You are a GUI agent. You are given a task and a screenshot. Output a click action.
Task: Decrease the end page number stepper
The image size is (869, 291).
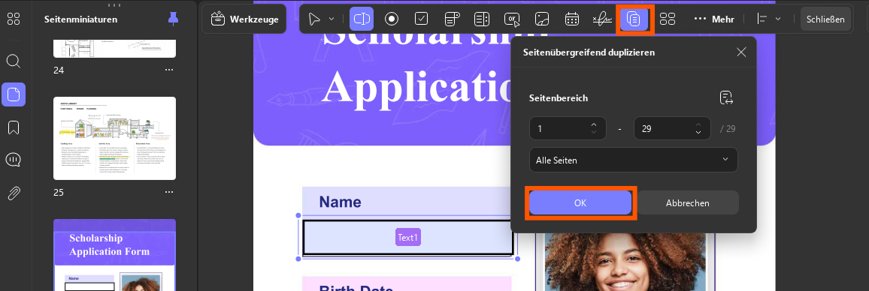click(698, 132)
